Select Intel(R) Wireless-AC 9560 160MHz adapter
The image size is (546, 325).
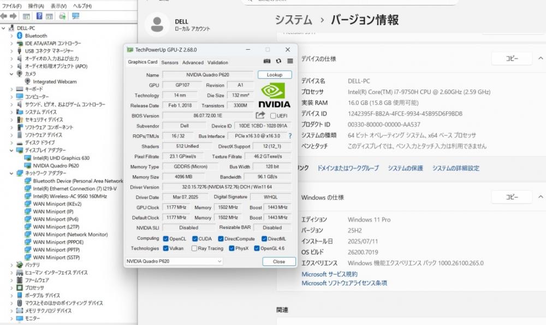[x=70, y=196]
